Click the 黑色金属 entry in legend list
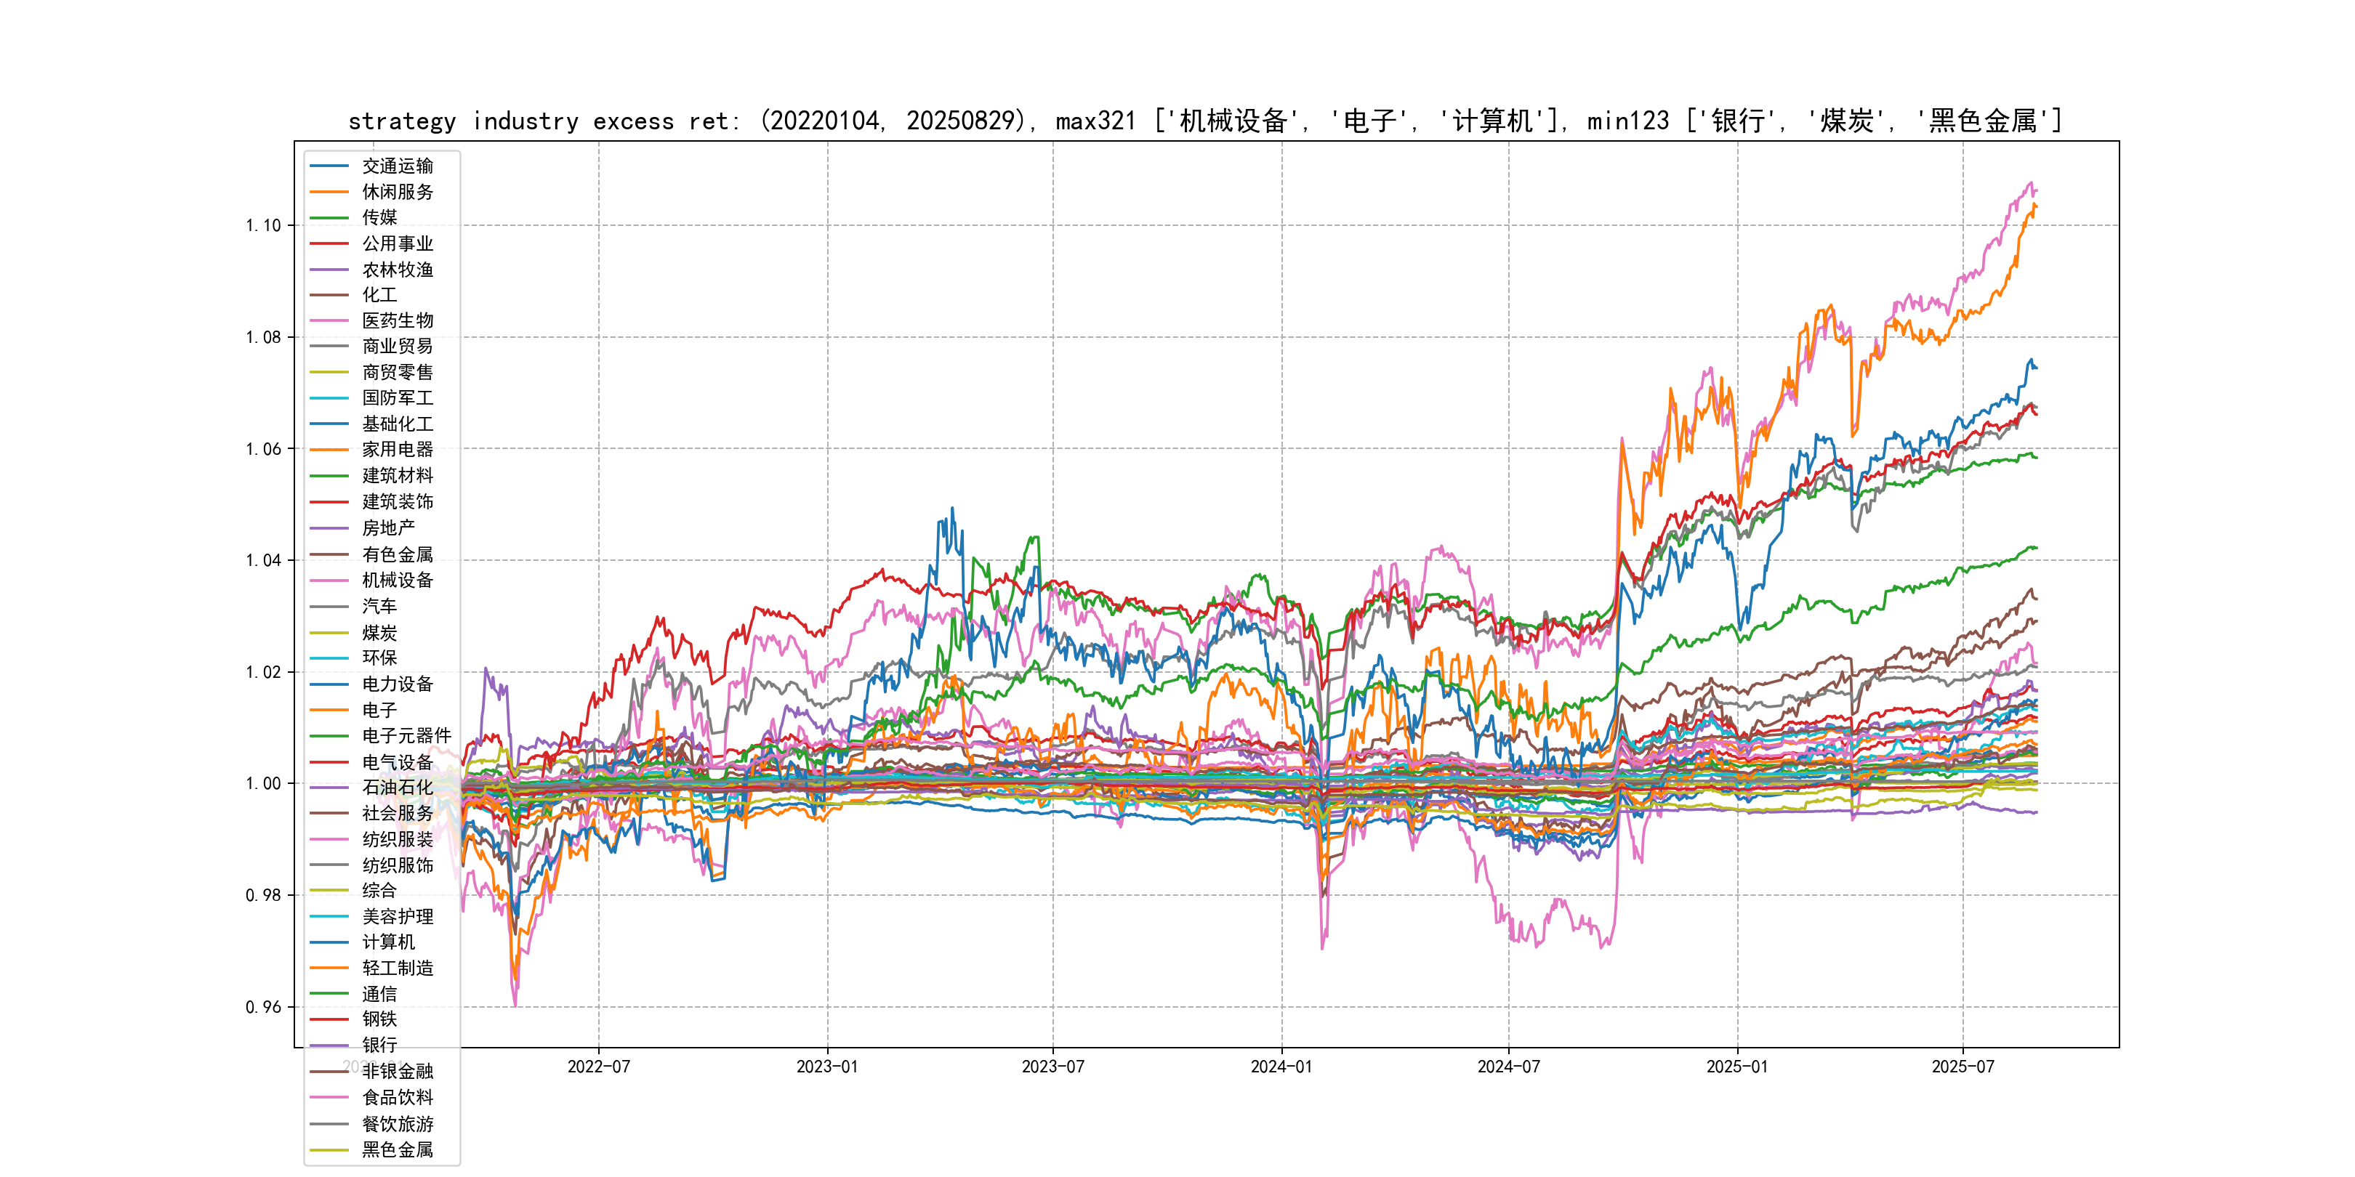The image size is (2355, 1177). point(397,1149)
